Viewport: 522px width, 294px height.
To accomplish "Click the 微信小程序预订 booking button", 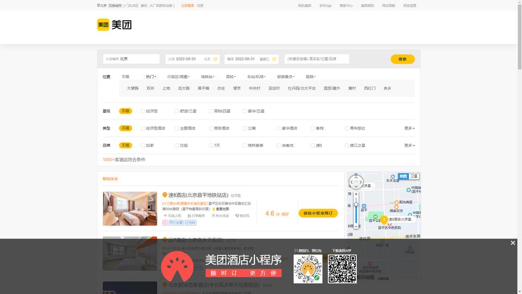I will 318,213.
